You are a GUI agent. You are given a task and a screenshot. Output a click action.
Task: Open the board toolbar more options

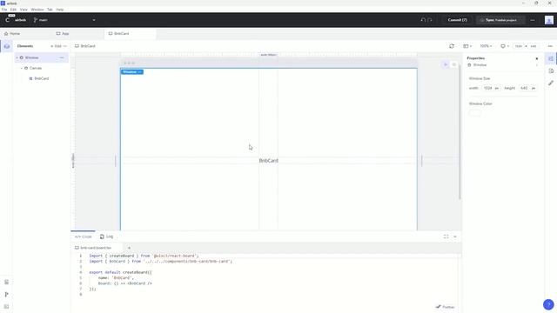point(550,46)
